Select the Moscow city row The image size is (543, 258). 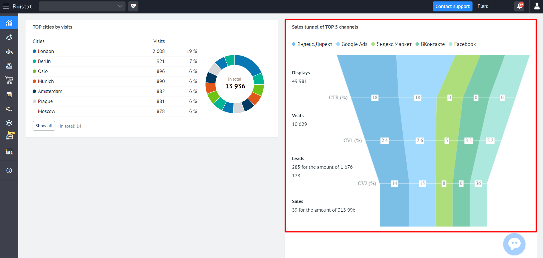coord(115,112)
